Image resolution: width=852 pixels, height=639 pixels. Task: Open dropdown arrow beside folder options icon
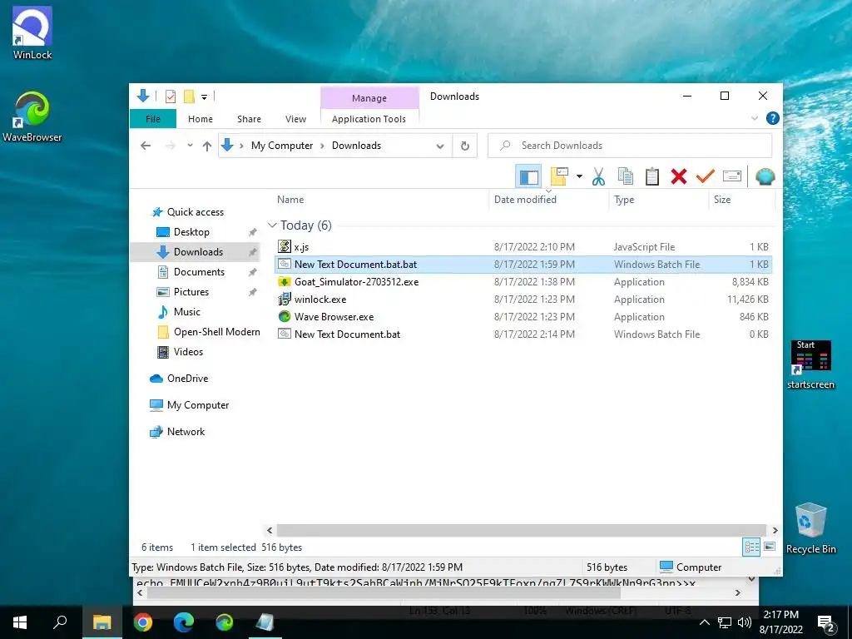click(x=579, y=176)
